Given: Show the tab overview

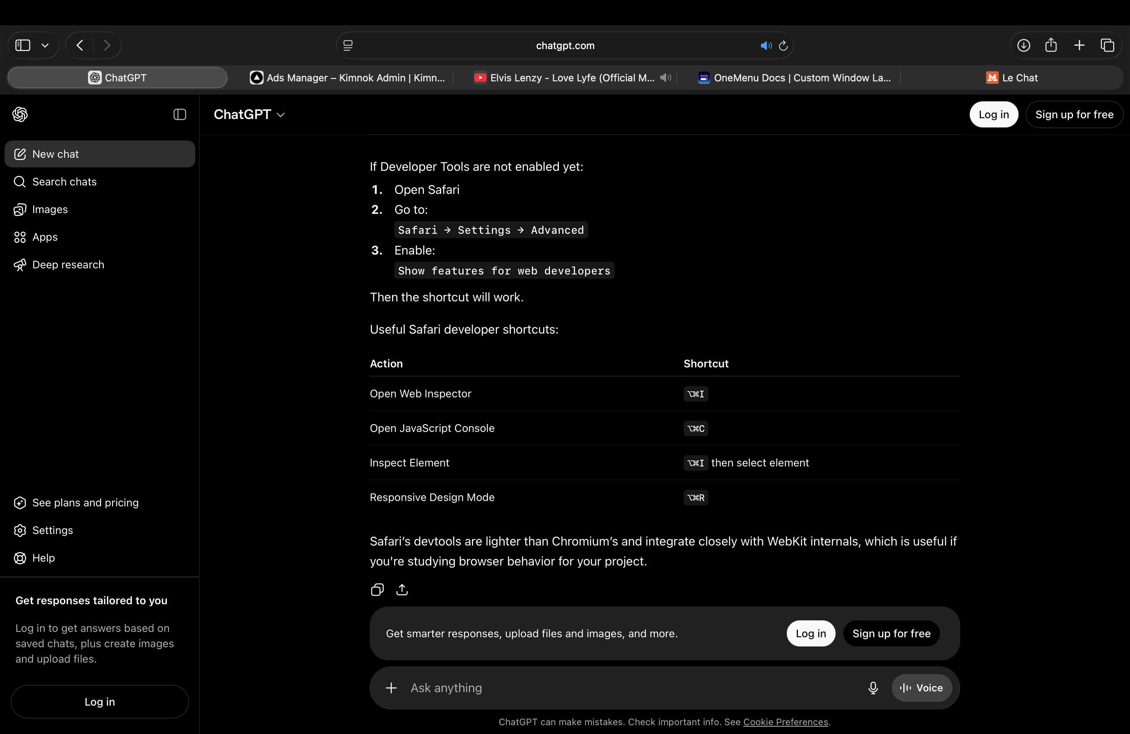Looking at the screenshot, I should 1107,46.
